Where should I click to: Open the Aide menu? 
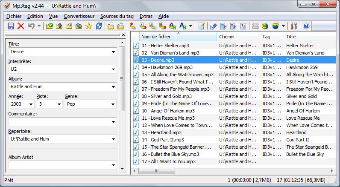coord(164,16)
